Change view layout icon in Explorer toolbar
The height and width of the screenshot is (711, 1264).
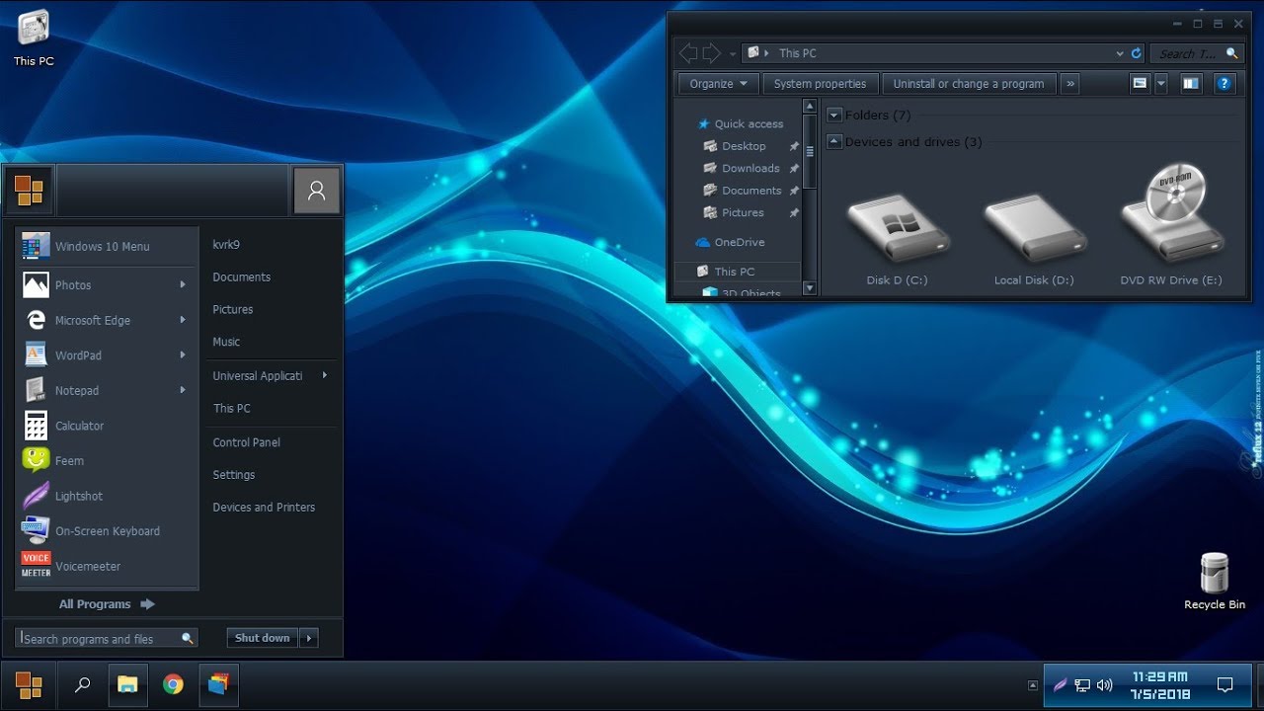click(1140, 84)
